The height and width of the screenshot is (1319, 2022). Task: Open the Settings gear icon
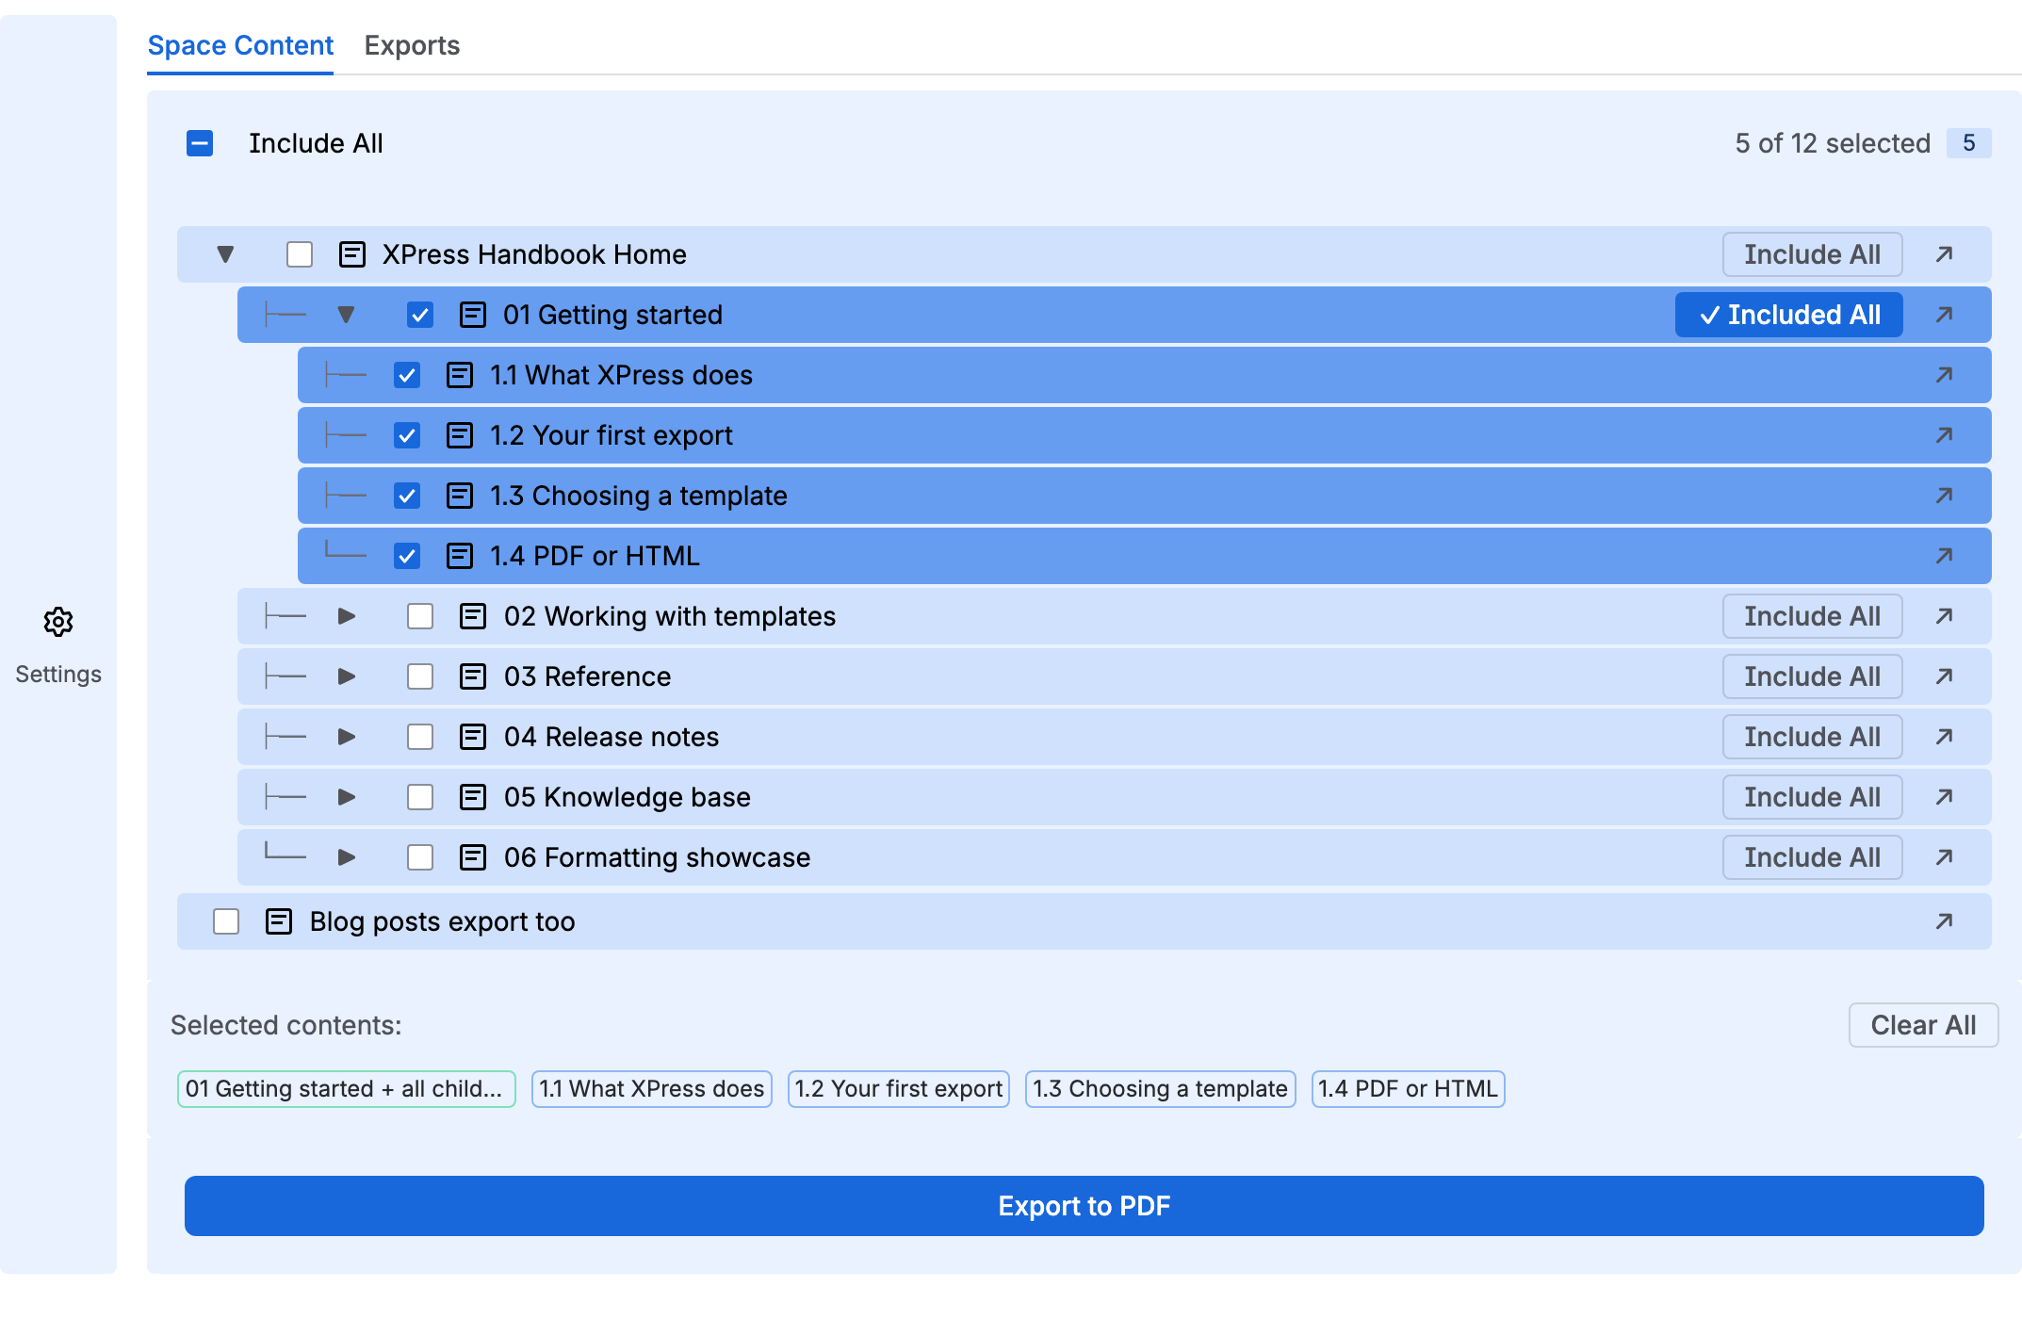(x=58, y=622)
